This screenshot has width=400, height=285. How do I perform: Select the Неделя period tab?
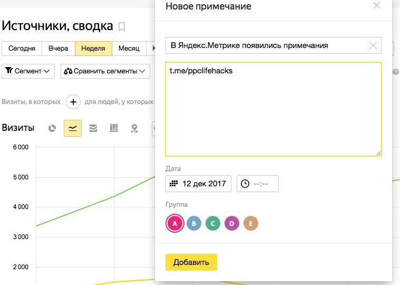pos(93,49)
